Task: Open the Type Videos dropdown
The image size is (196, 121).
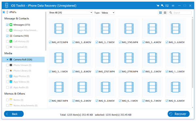Action: pyautogui.click(x=108, y=13)
